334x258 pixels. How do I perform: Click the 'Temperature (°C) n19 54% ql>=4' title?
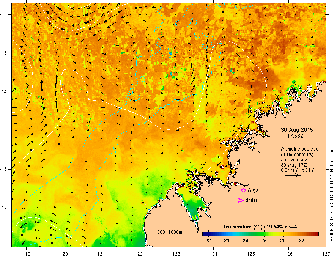[260, 227]
